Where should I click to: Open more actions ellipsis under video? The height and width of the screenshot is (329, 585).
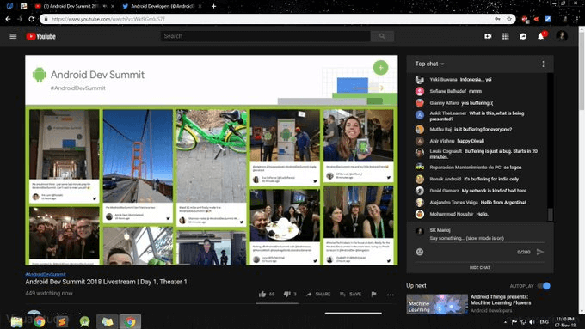[x=391, y=295]
